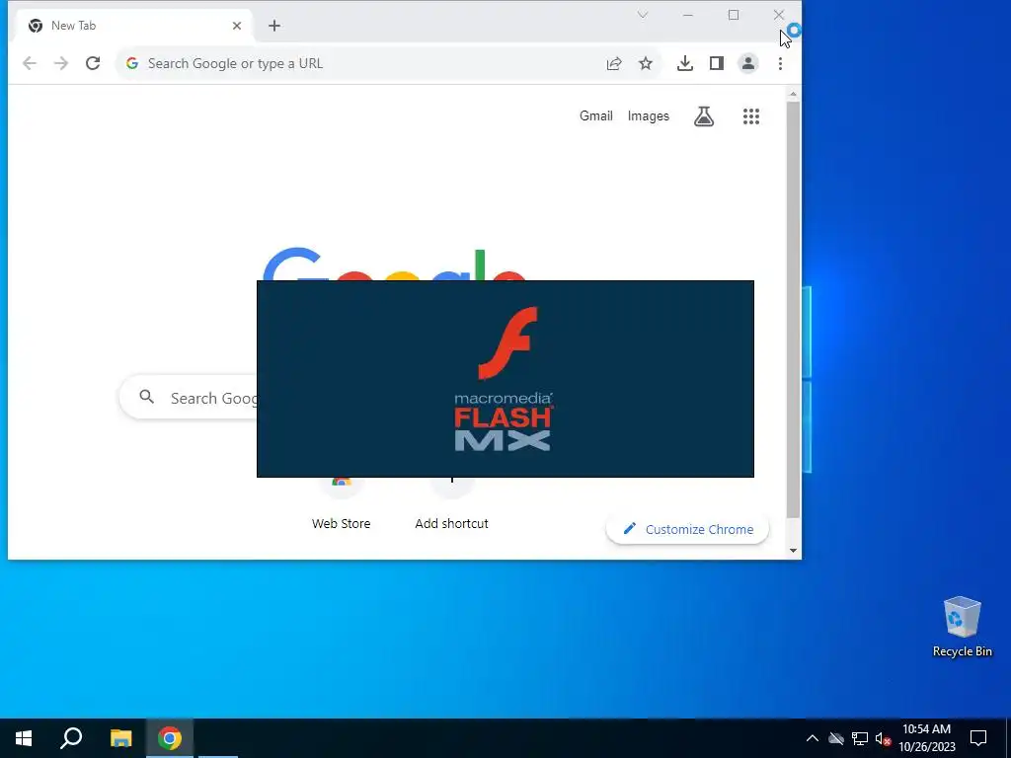Image resolution: width=1011 pixels, height=758 pixels.
Task: Go forward using the forward arrow
Action: pos(61,63)
